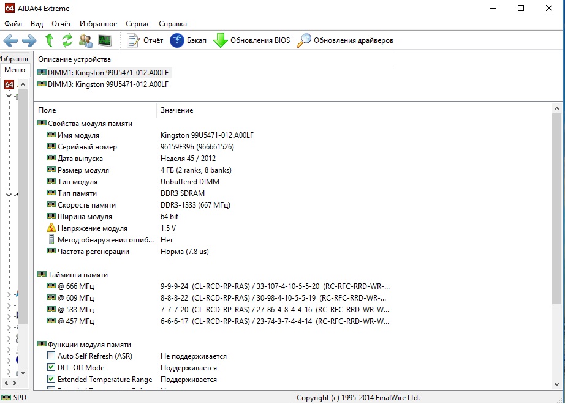Click the icon next to Тип модуля
The height and width of the screenshot is (404, 565).
[x=51, y=181]
